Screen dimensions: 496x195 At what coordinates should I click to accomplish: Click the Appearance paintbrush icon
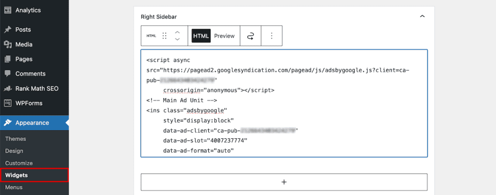tap(8, 122)
